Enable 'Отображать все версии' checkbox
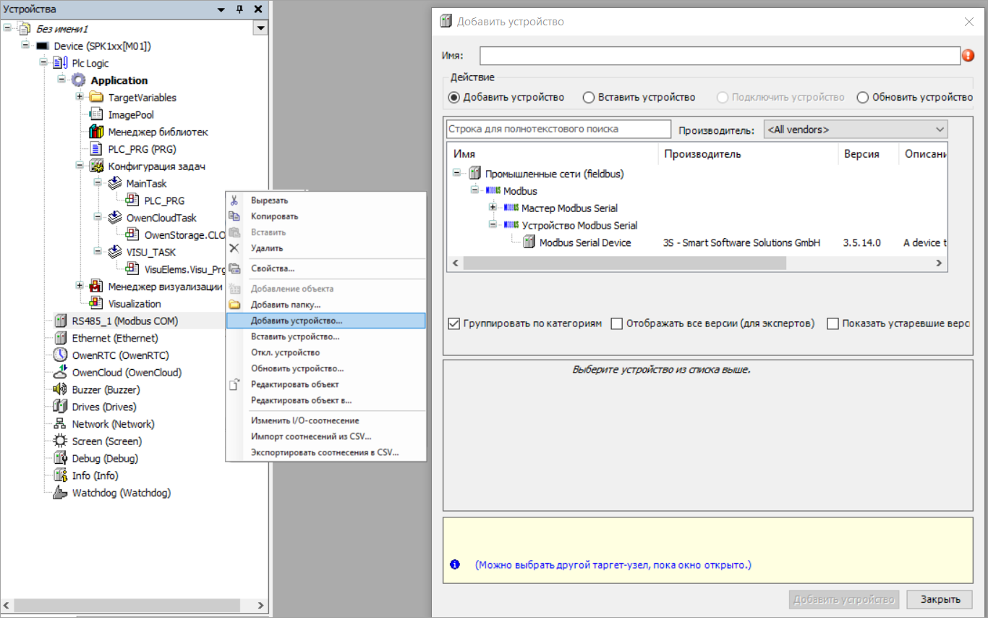Screen dimensions: 988x618 tap(617, 324)
